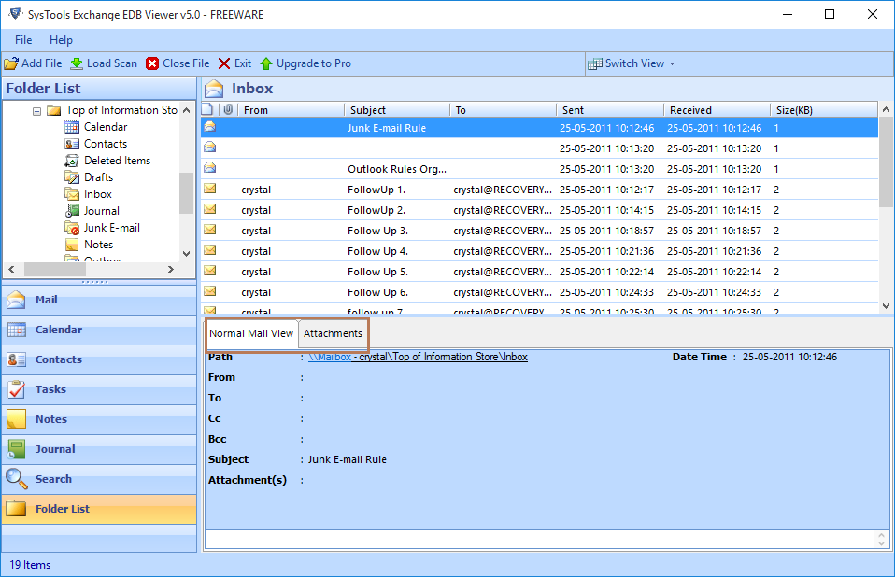Click envelope icon of Outlook Rules Org row

coord(210,168)
